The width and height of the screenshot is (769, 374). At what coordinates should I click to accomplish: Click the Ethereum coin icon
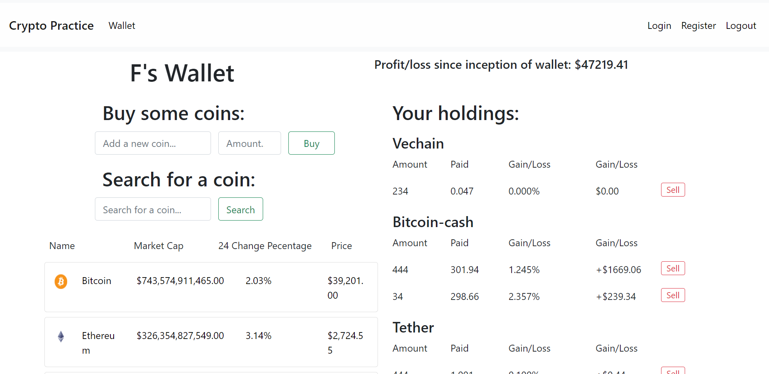(x=60, y=336)
